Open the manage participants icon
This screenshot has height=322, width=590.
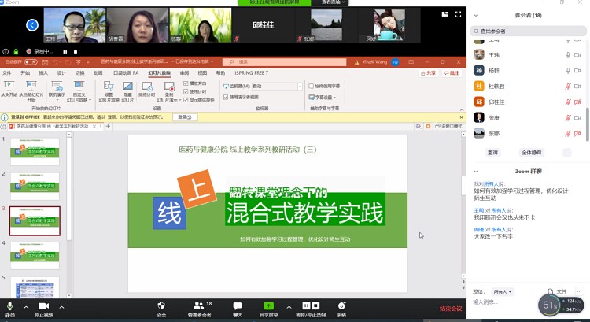pyautogui.click(x=199, y=305)
